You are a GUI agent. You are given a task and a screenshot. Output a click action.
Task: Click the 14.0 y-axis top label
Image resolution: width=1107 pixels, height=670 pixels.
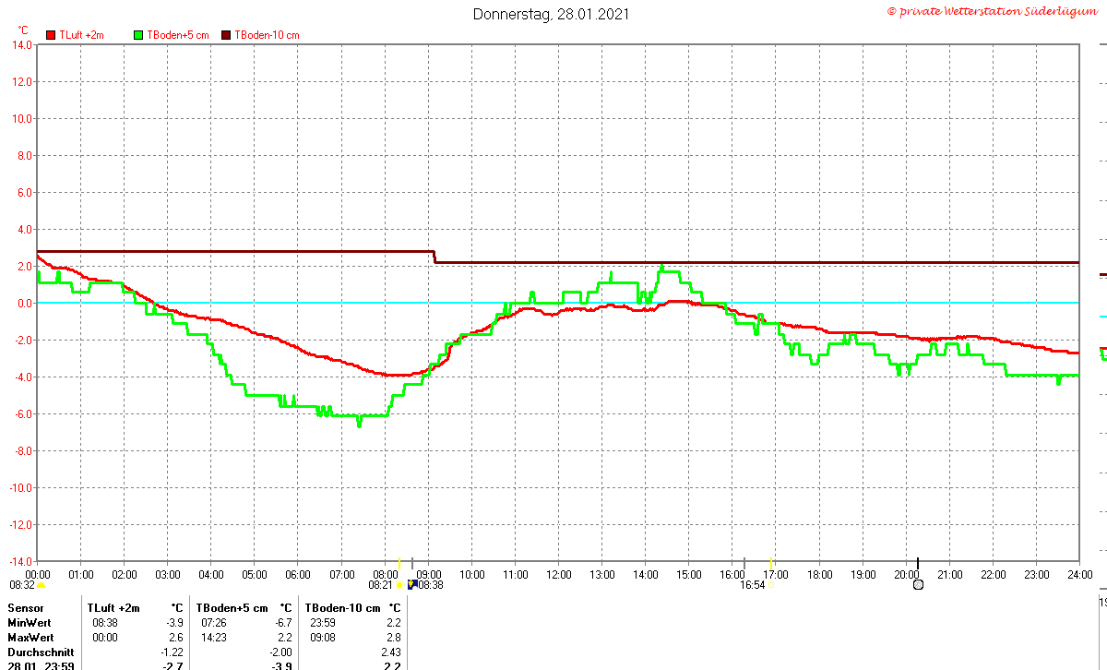tap(21, 44)
